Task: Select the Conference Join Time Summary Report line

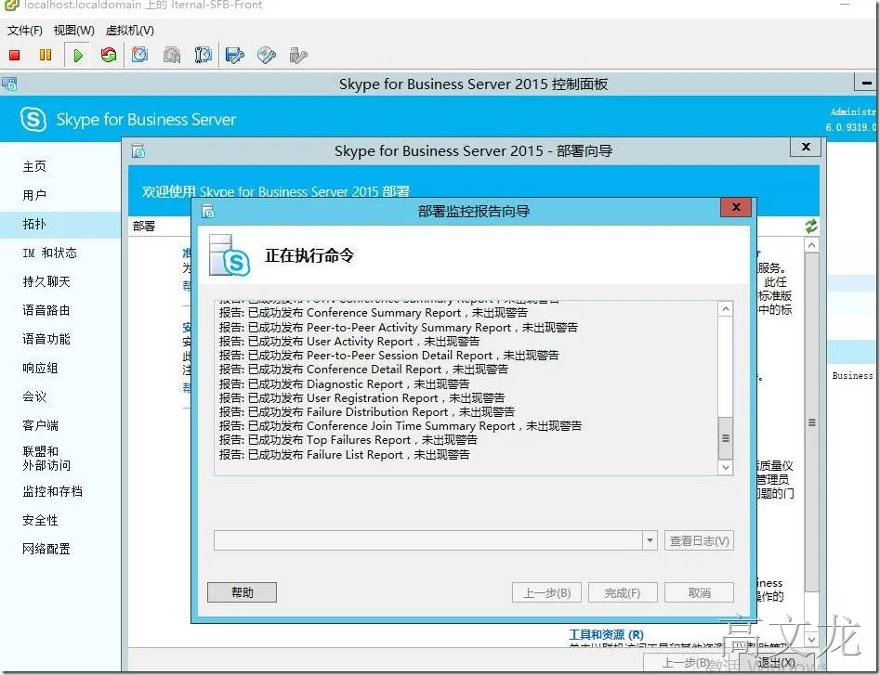Action: tap(401, 426)
